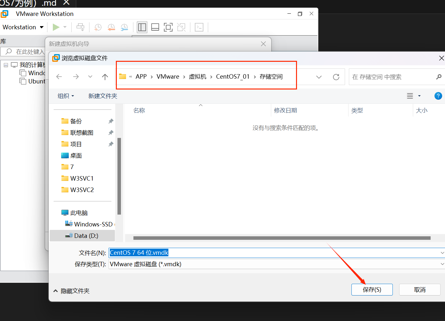Sort by the 修改日期 column header
The image size is (445, 321).
point(286,111)
